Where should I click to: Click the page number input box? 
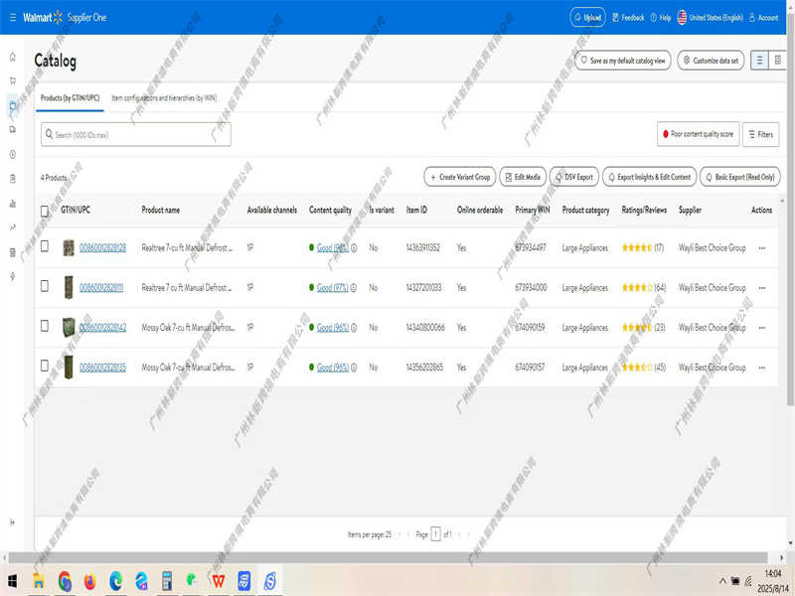(x=435, y=534)
